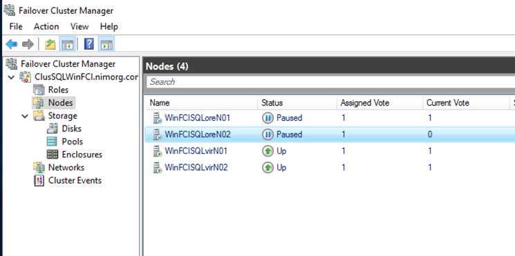
Task: Select the Failover Cluster Manager root label
Action: point(68,63)
